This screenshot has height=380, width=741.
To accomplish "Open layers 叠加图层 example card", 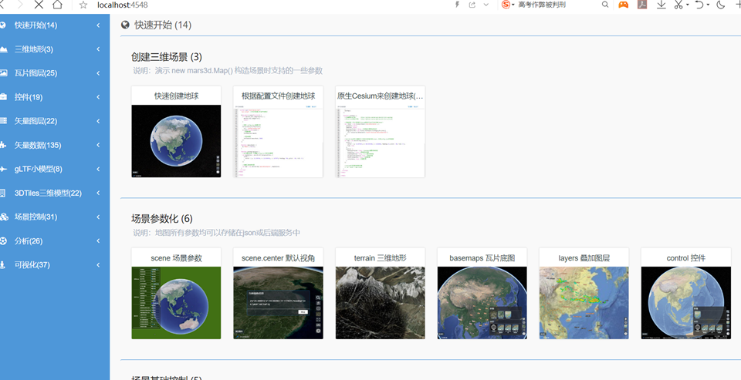I will [x=584, y=294].
